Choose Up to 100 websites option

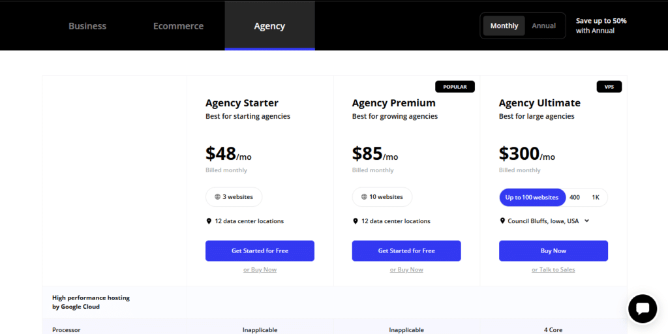(532, 197)
